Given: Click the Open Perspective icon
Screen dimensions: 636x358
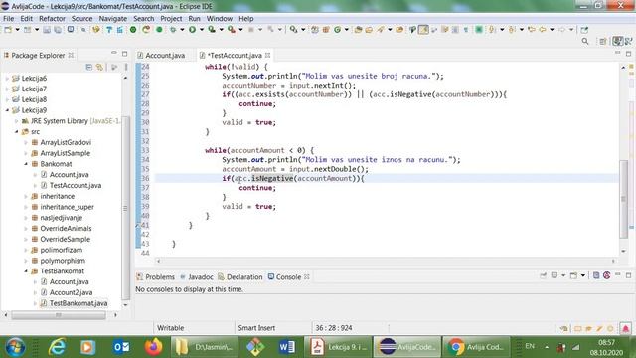Looking at the screenshot, I should (603, 41).
